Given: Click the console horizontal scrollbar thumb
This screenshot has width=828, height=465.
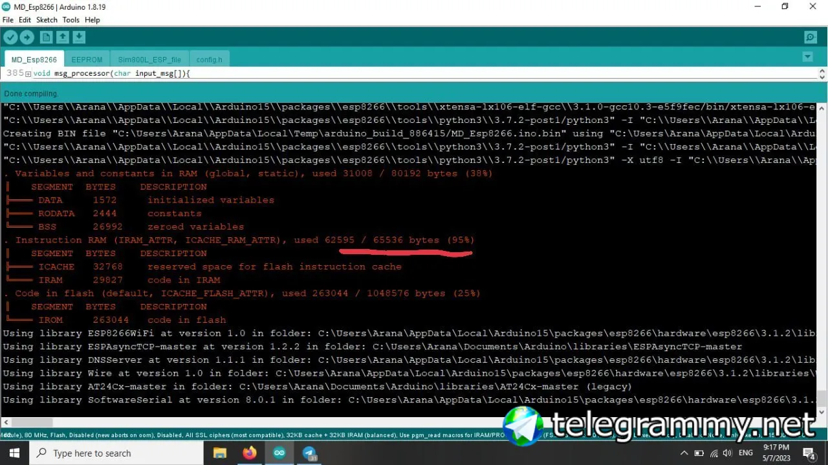Looking at the screenshot, I should tap(32, 422).
